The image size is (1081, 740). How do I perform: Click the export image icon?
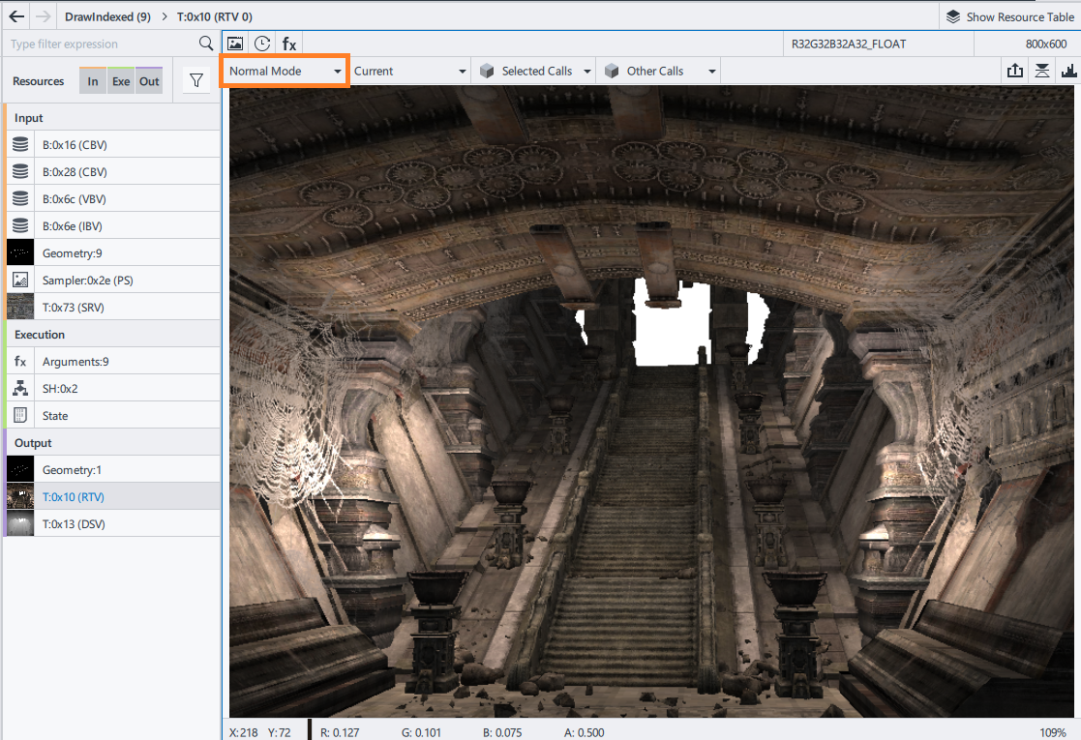point(1015,71)
